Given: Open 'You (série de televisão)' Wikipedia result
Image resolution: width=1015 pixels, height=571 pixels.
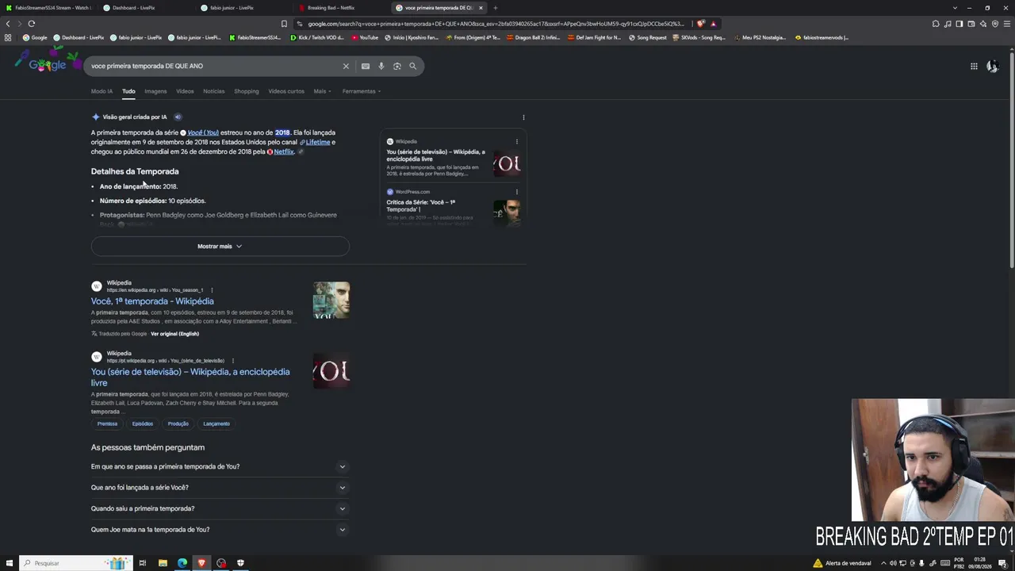Looking at the screenshot, I should [x=190, y=377].
